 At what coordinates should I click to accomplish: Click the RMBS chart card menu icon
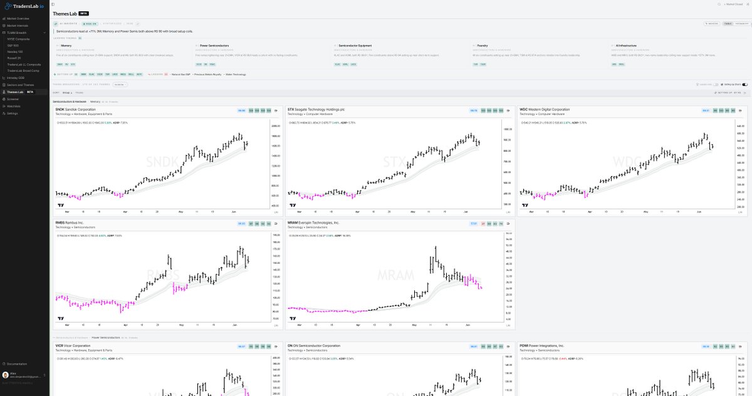pos(276,223)
